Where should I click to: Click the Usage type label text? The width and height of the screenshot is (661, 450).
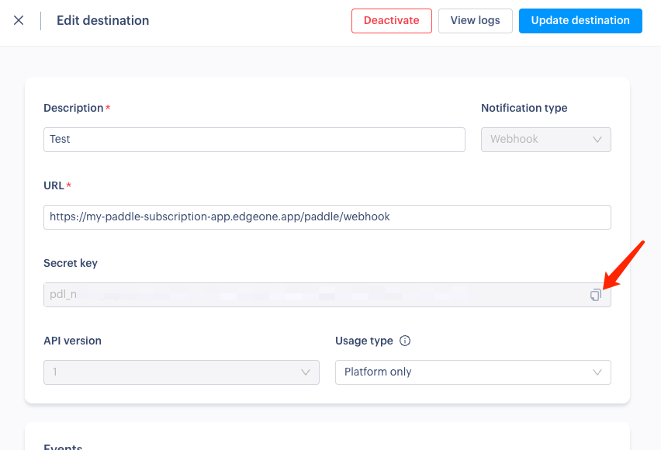tap(364, 341)
